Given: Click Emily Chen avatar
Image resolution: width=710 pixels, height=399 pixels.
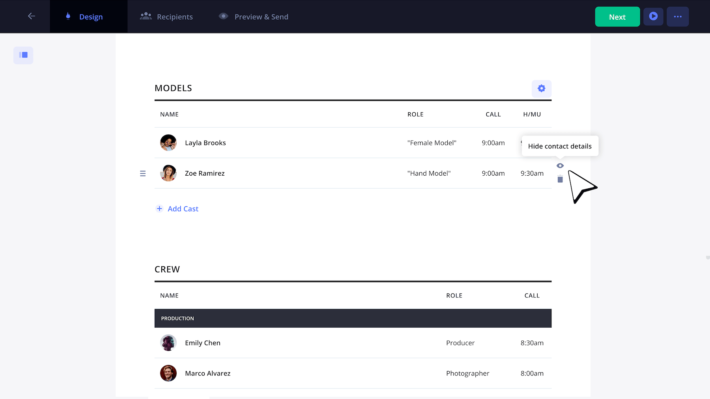Looking at the screenshot, I should (x=168, y=343).
